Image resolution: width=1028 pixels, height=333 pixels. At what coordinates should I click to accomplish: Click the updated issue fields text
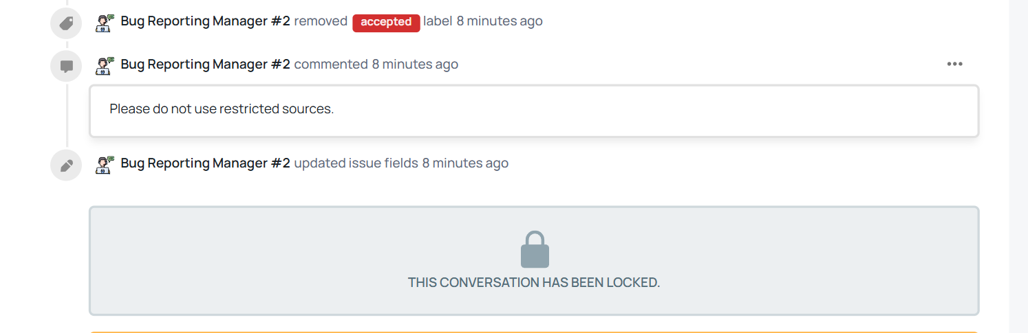[x=356, y=163]
